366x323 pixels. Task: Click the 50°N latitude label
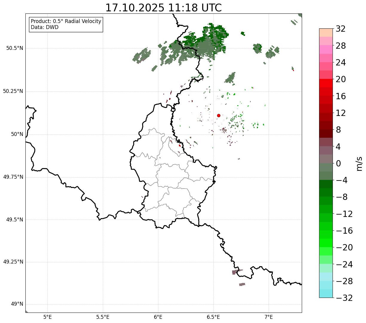tap(17, 134)
